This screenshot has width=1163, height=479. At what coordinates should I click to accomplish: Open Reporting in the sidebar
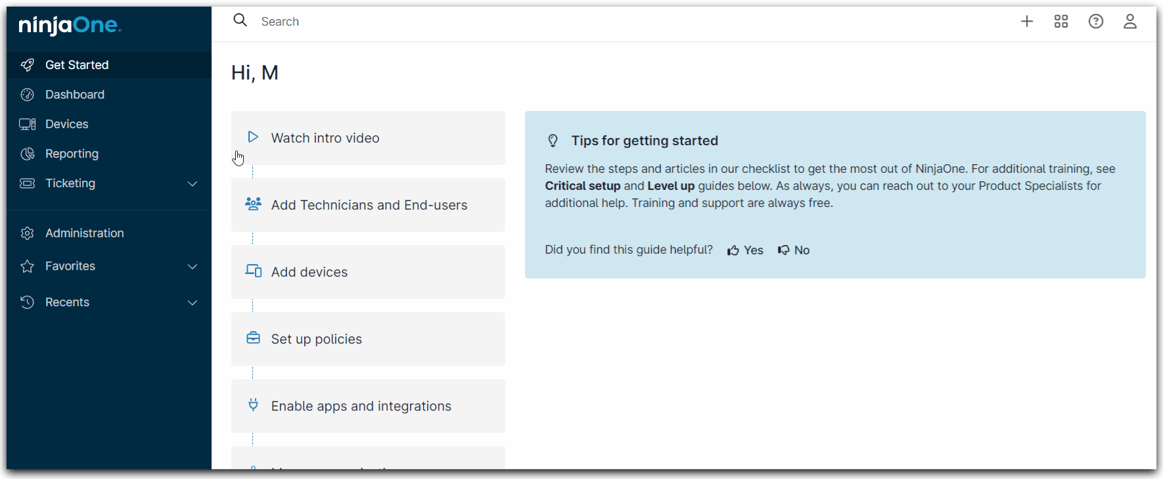click(72, 154)
